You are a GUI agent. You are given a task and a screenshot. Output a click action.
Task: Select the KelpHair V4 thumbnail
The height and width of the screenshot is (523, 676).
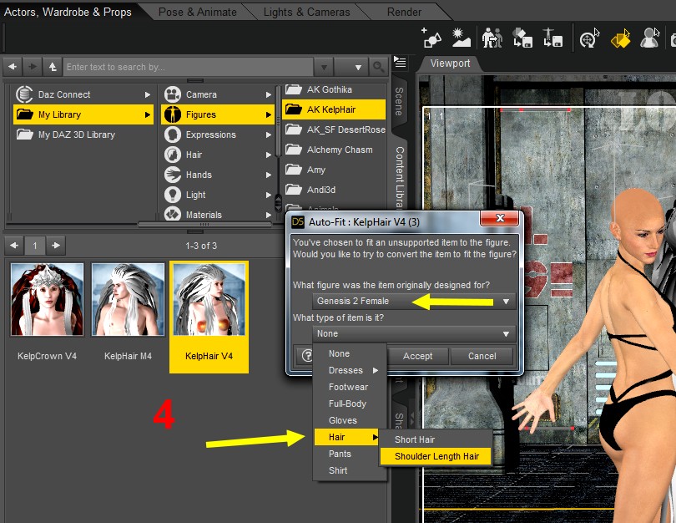coord(209,299)
